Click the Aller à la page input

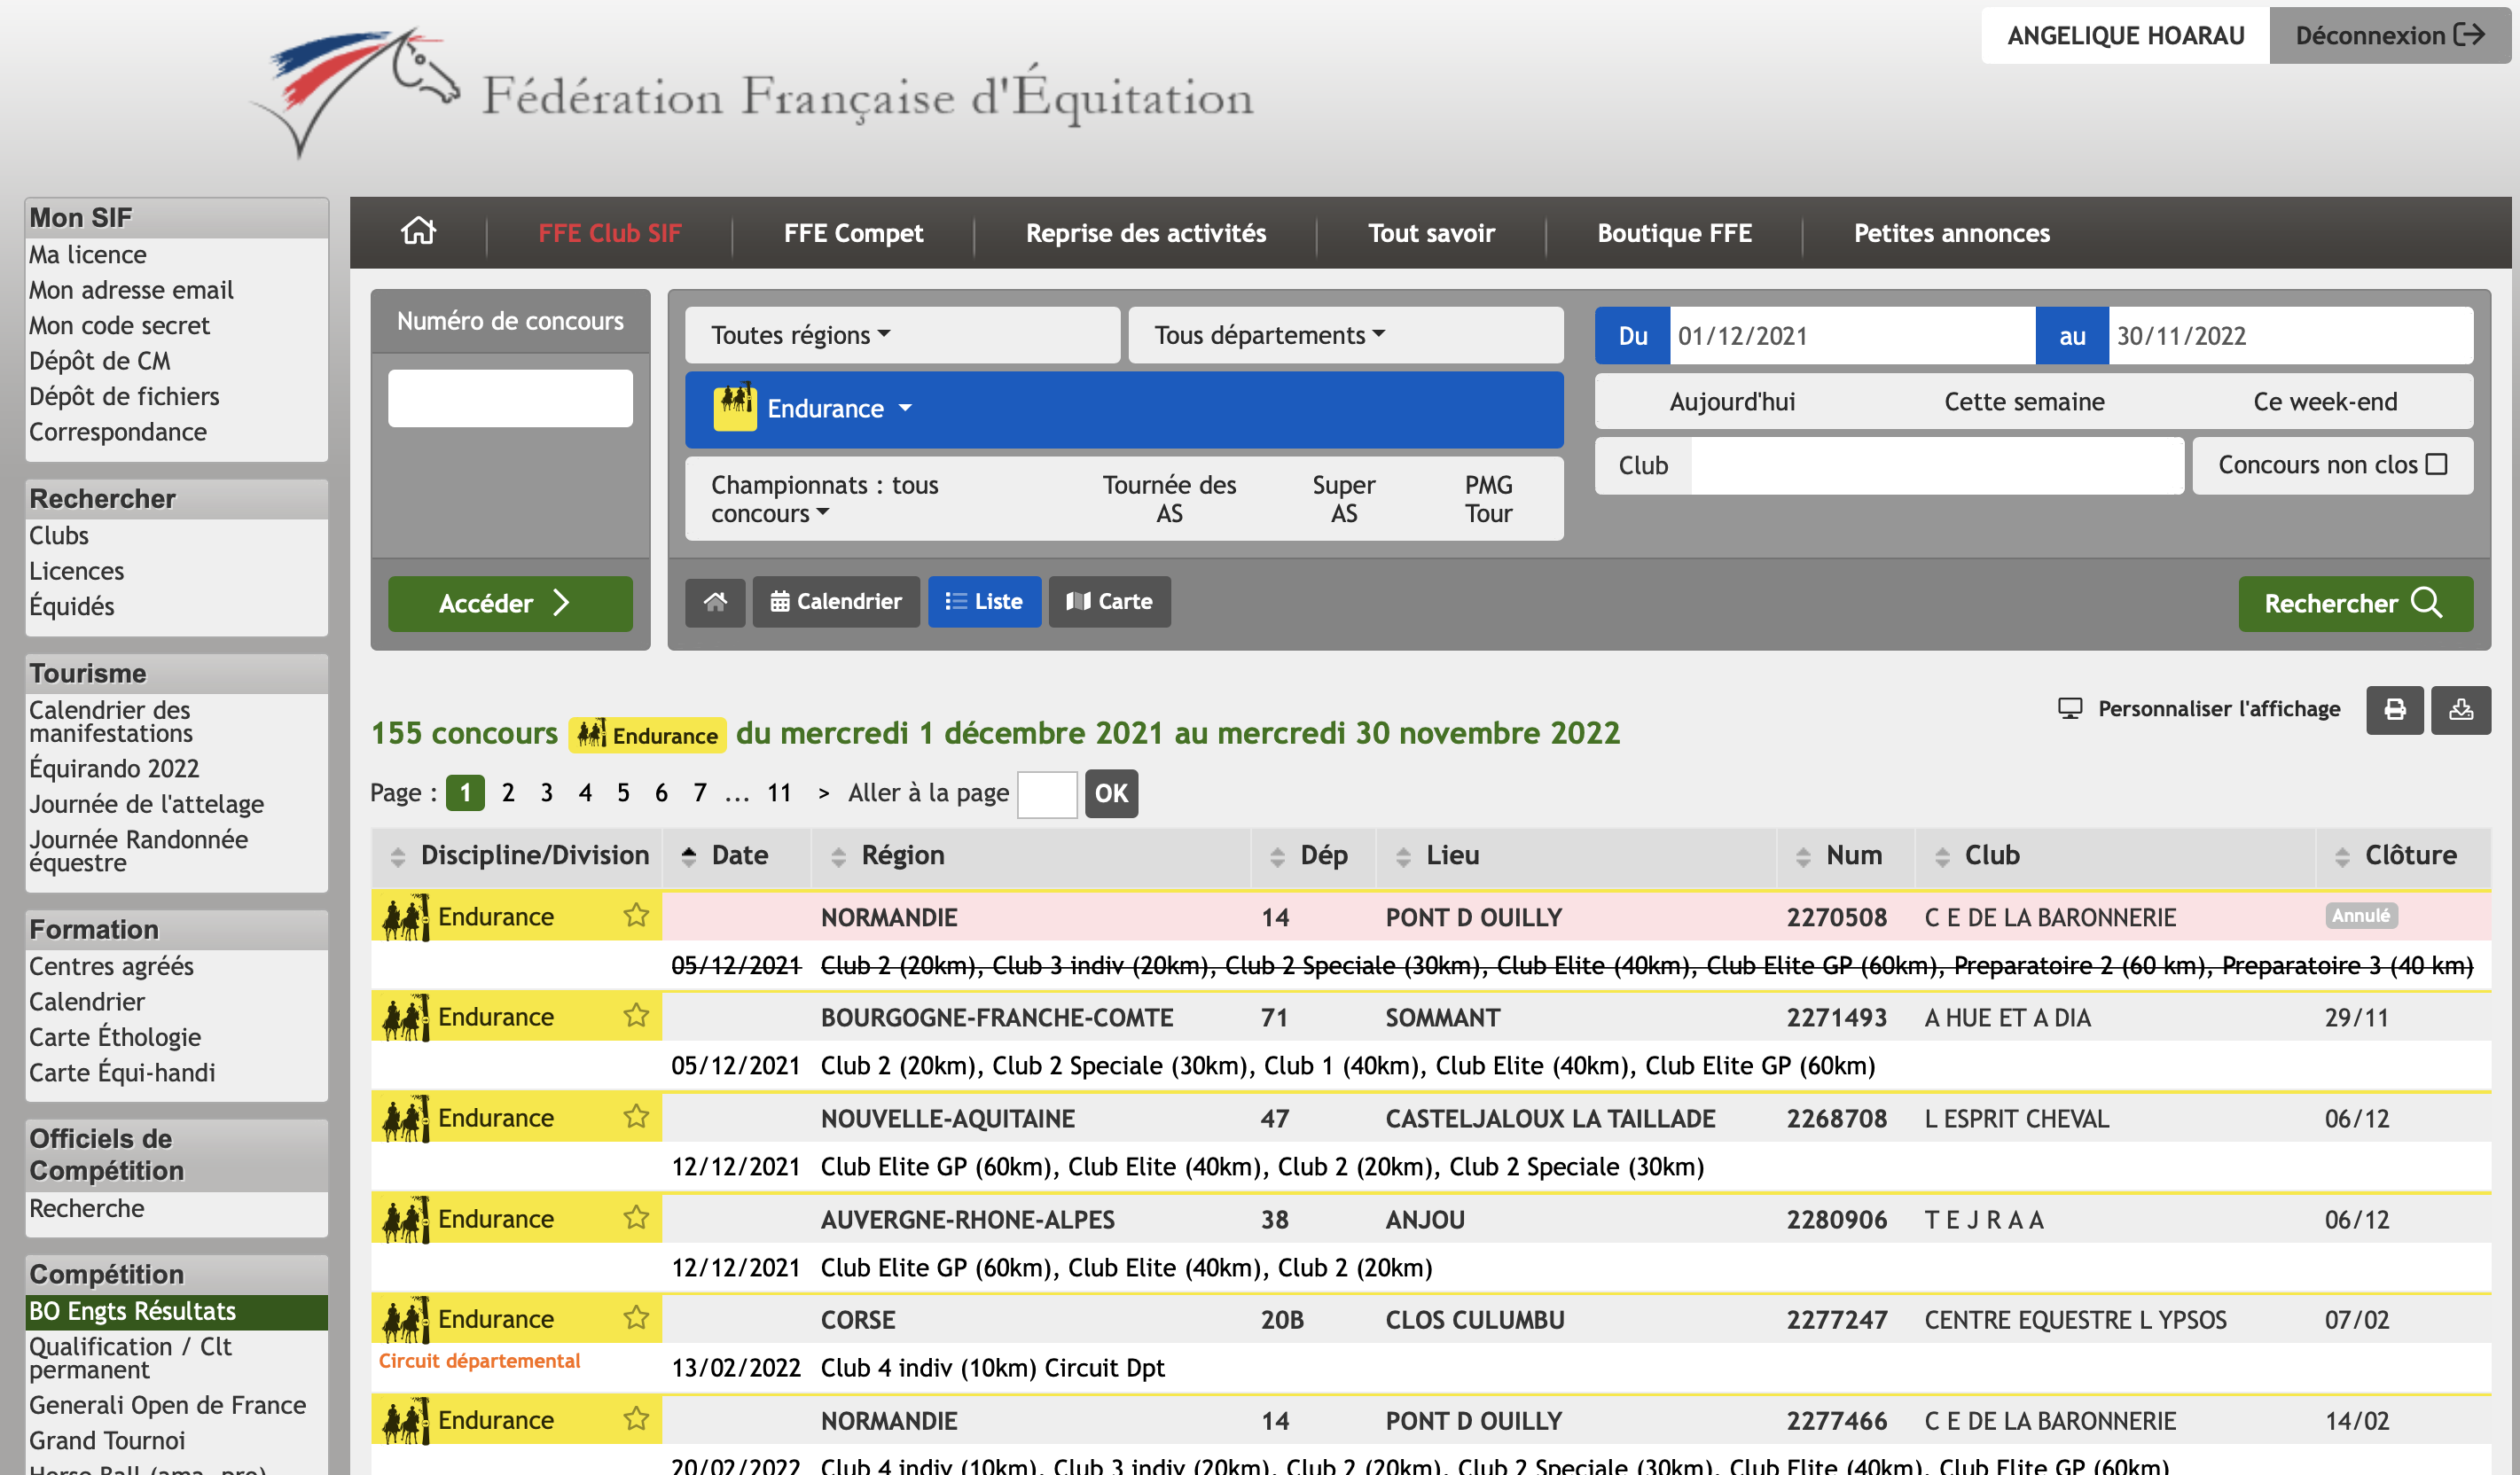[1046, 794]
